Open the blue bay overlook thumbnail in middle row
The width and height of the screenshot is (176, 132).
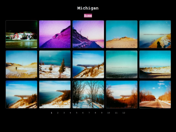tap(88, 64)
